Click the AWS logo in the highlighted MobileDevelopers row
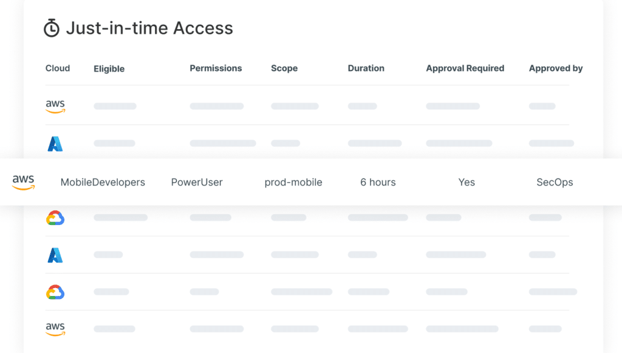Screen dimensions: 622x353 click(24, 182)
